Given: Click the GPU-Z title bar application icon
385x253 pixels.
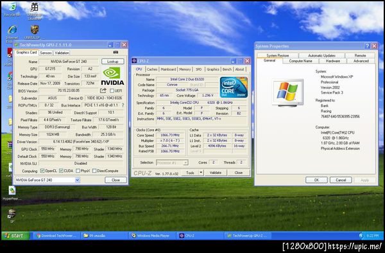Looking at the screenshot, I should 17,45.
